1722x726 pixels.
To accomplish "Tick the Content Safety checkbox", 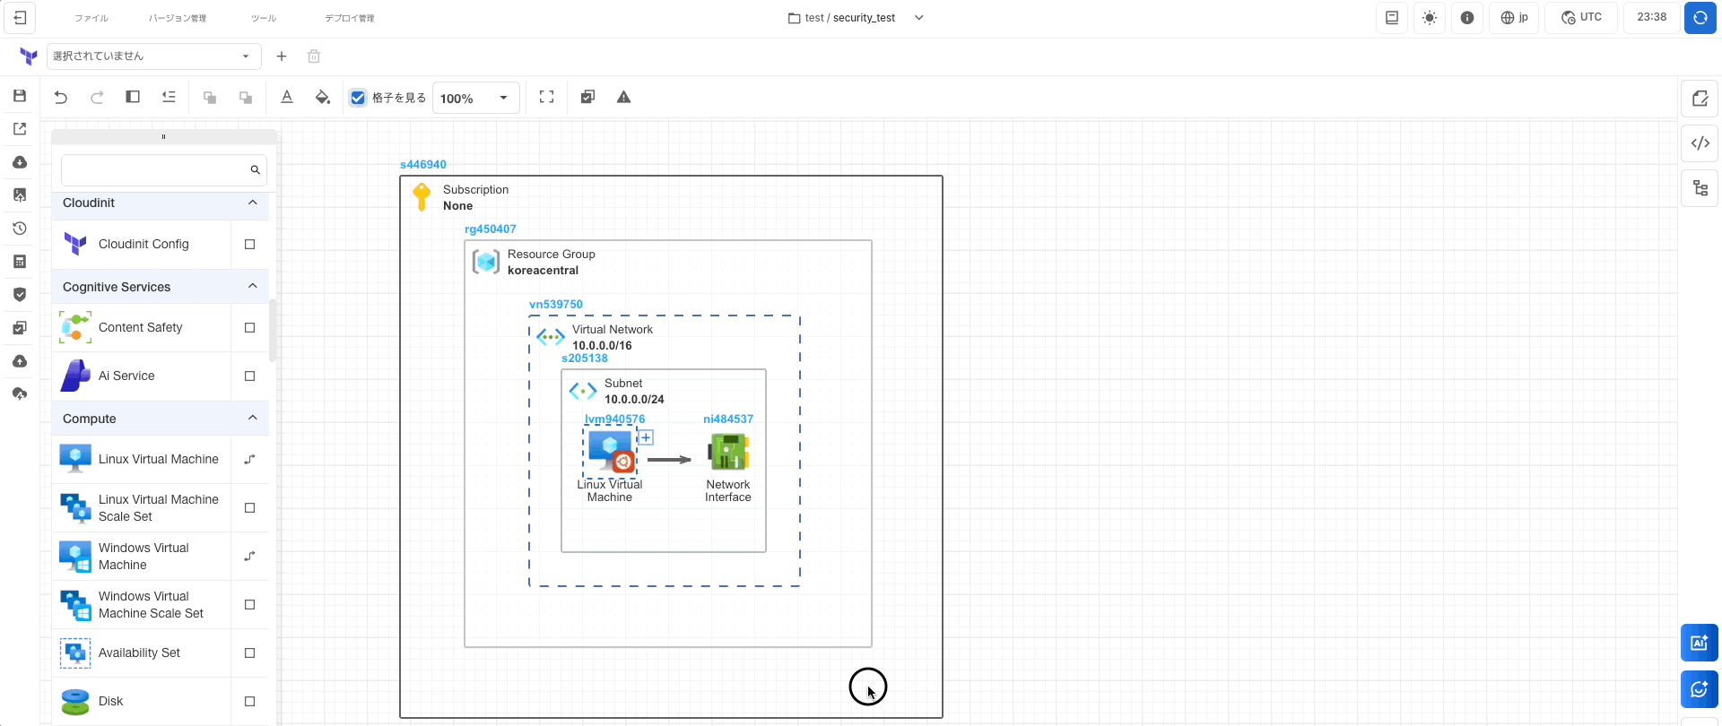I will point(250,328).
